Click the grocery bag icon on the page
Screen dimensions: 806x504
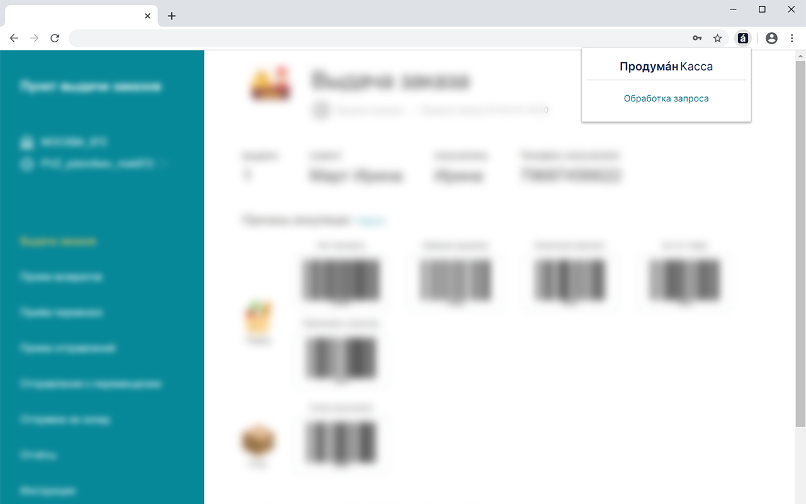258,319
